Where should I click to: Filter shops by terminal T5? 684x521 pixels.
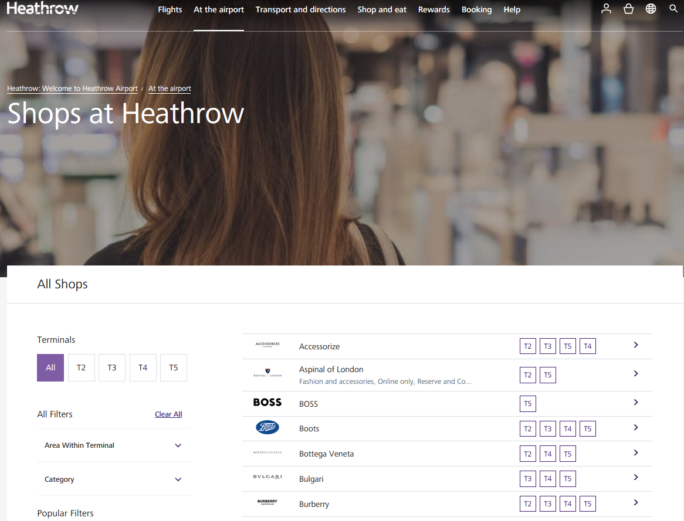(x=174, y=367)
